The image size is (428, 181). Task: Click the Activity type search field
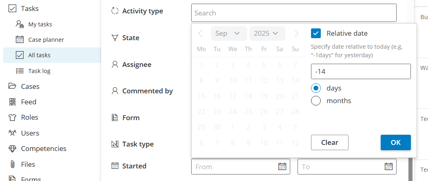click(x=293, y=13)
